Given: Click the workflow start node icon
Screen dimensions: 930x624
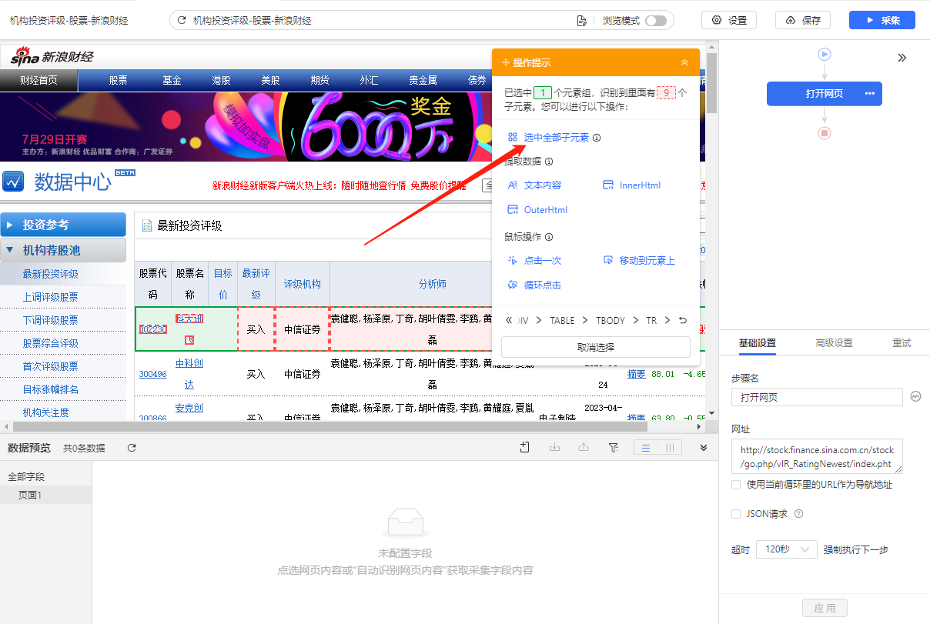Looking at the screenshot, I should pos(825,55).
